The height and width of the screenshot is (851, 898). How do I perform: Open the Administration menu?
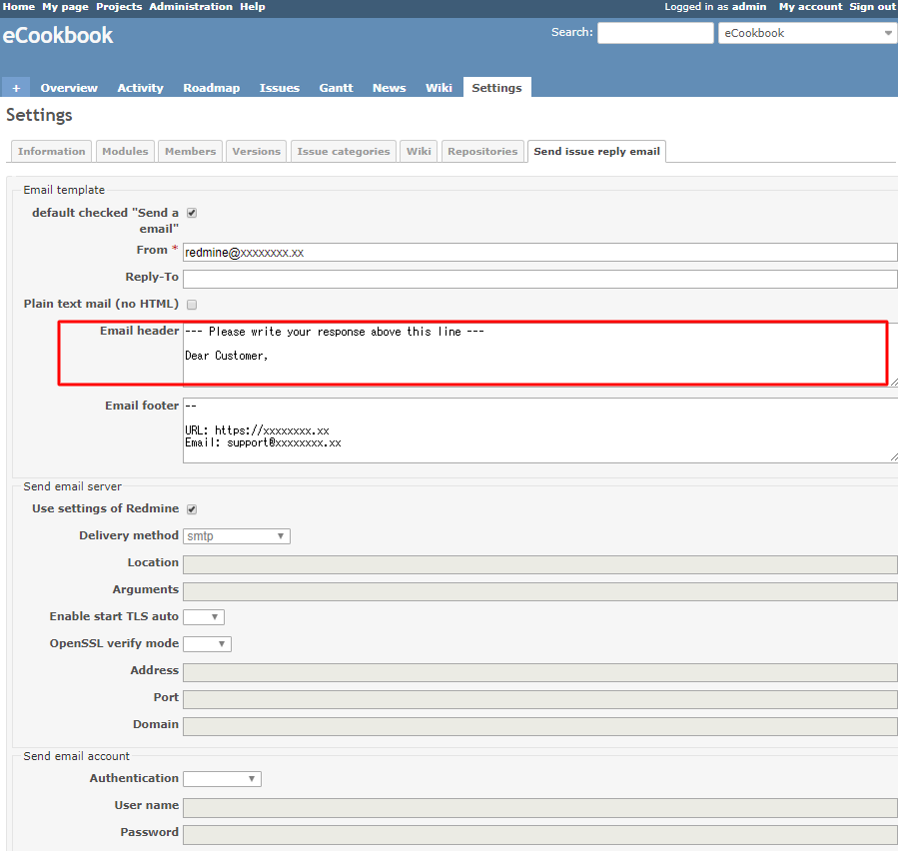coord(190,6)
